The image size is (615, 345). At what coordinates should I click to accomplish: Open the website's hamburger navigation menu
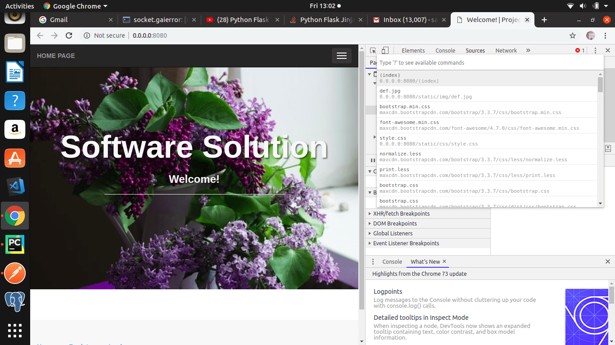(x=342, y=56)
